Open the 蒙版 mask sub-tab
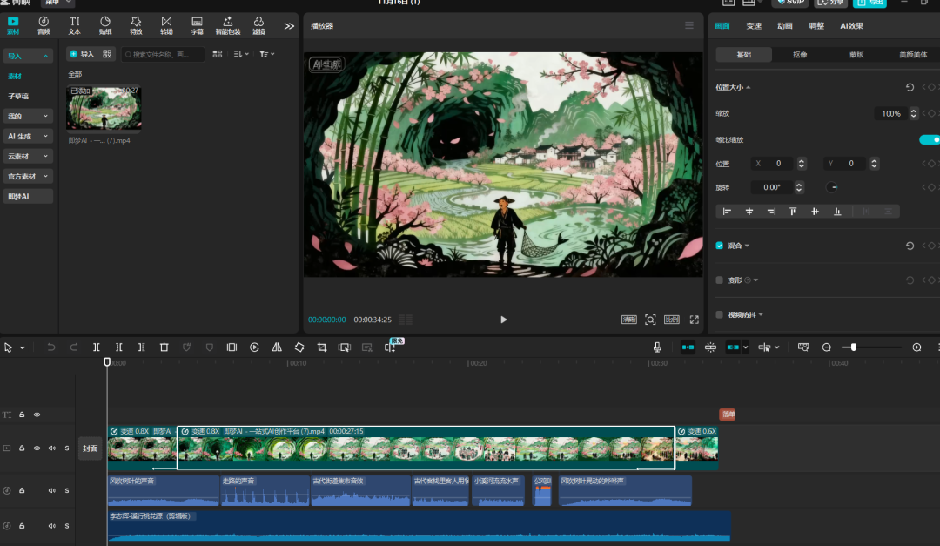The image size is (940, 546). (x=856, y=55)
